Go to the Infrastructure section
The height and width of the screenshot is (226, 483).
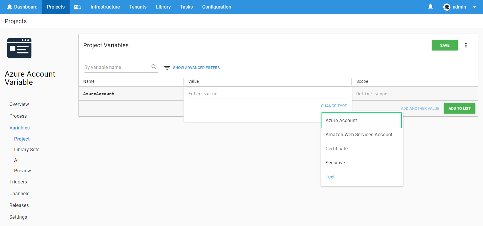pyautogui.click(x=105, y=7)
